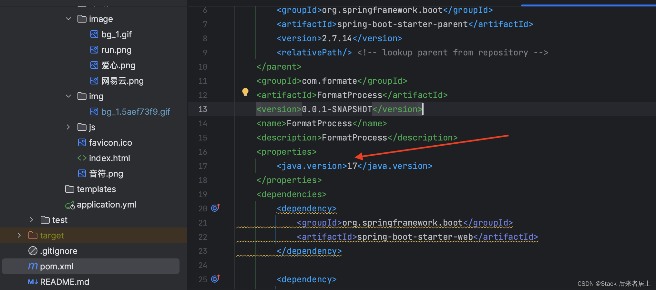Select 音符.png file
This screenshot has width=656, height=290.
click(x=106, y=174)
